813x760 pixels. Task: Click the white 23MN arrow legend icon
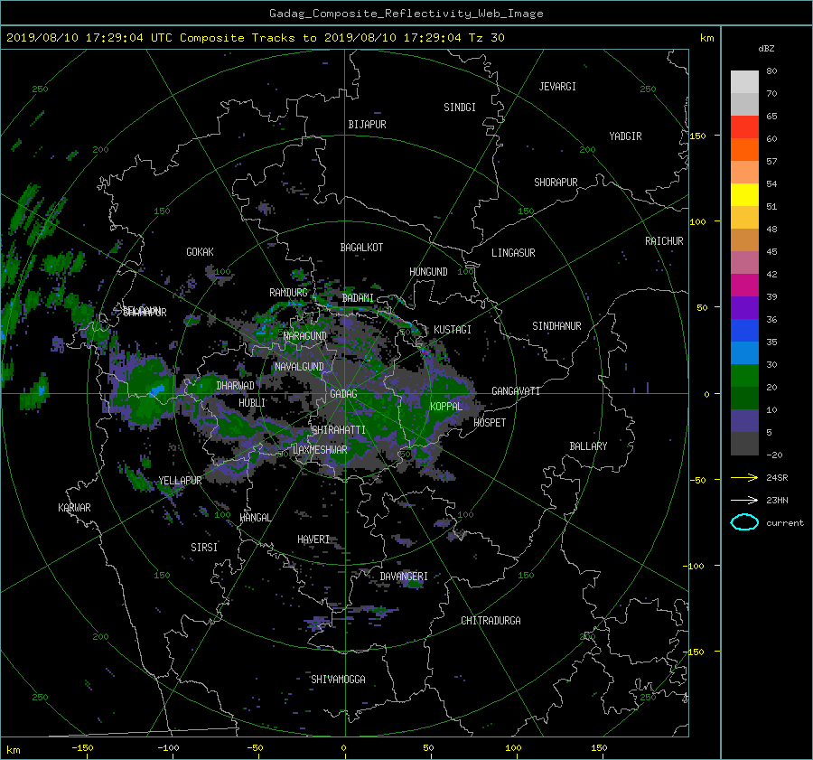click(744, 500)
